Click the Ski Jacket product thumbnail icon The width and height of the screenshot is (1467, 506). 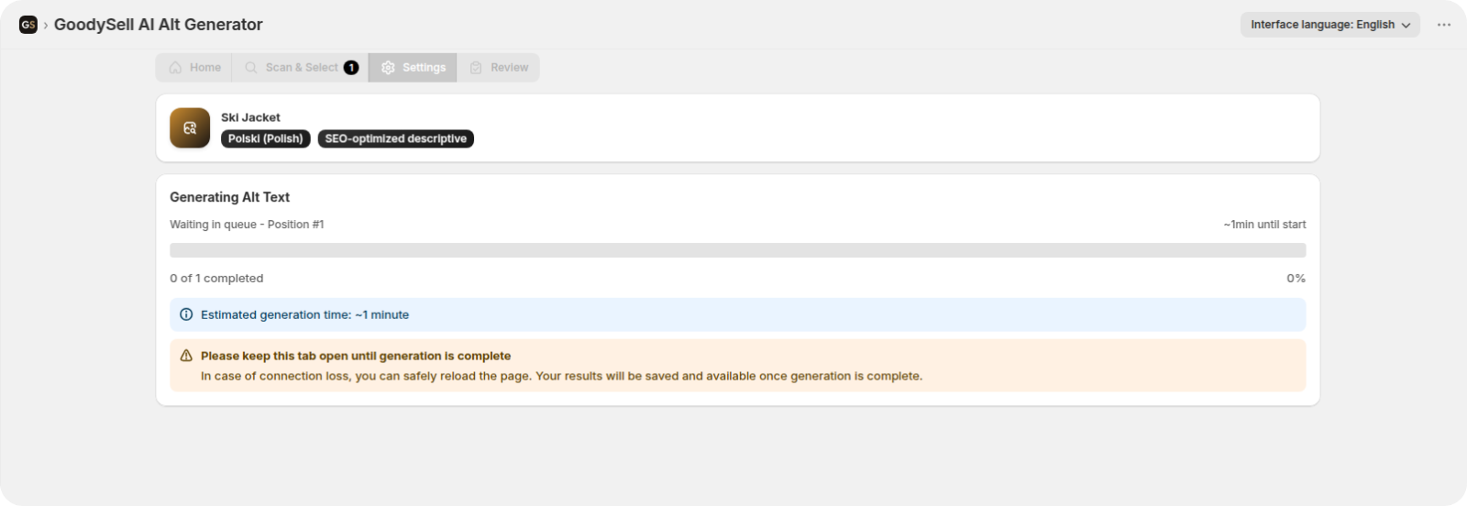click(x=190, y=128)
